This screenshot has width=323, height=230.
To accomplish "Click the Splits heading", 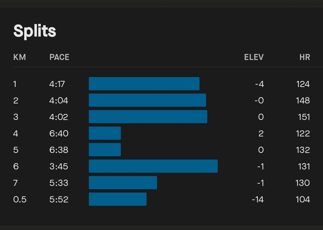I will 35,31.
